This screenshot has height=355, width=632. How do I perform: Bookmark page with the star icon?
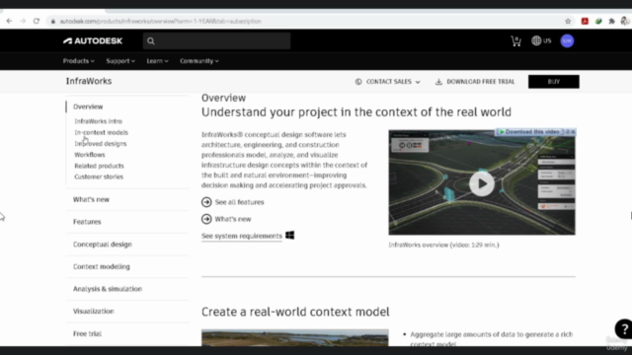tap(568, 22)
